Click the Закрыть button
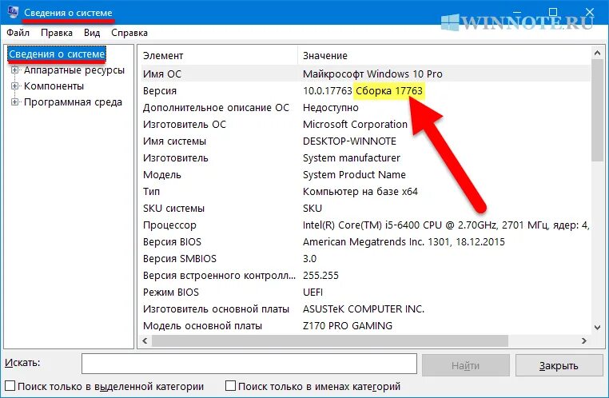 click(559, 365)
